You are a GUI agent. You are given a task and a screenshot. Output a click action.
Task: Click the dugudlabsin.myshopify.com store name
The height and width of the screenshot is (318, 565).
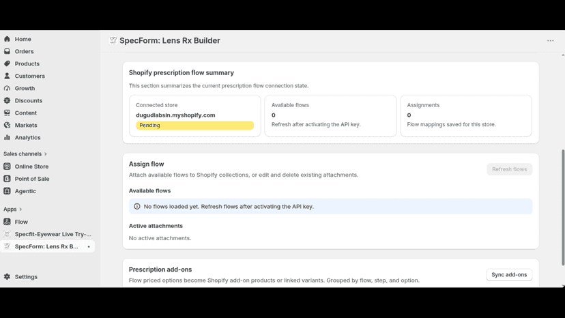click(x=175, y=115)
